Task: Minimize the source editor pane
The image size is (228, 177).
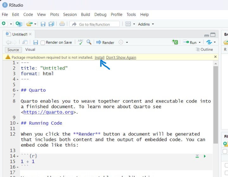Action: pos(206,36)
